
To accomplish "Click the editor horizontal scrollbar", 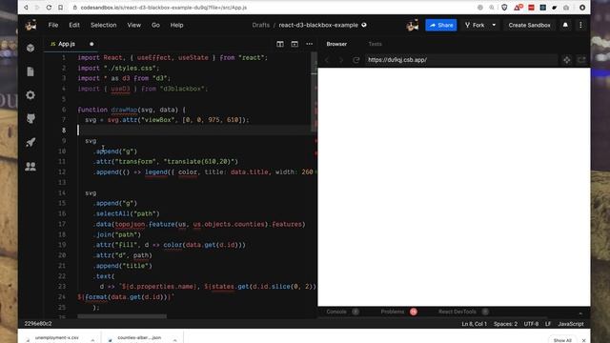I will tap(122, 316).
